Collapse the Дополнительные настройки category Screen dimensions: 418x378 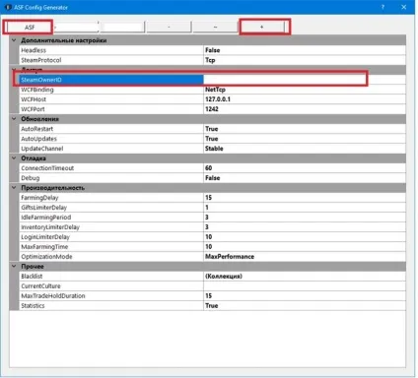point(14,40)
